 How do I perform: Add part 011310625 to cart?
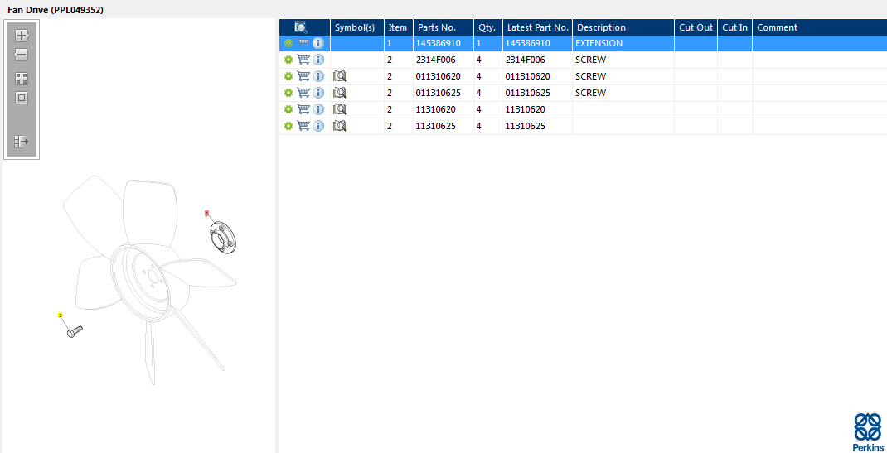point(303,92)
